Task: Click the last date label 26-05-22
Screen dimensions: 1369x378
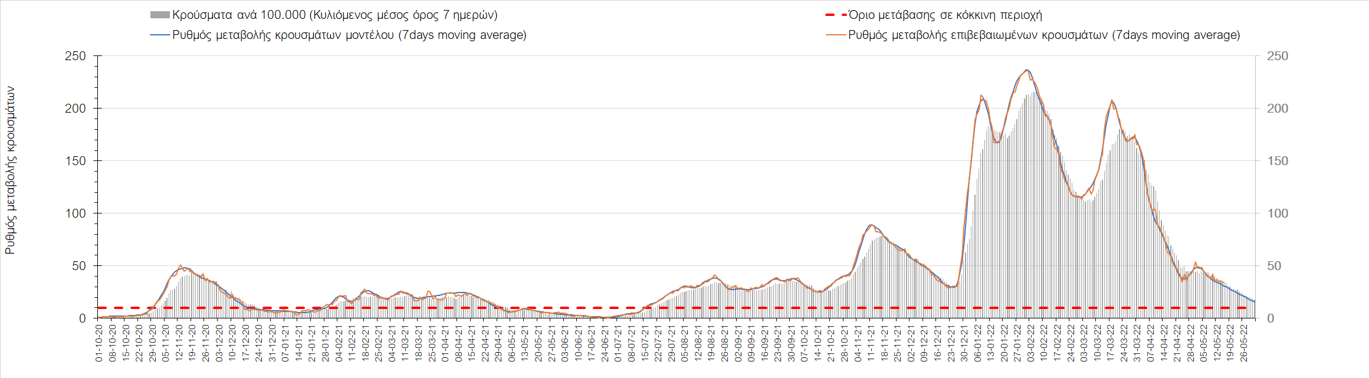Action: [1243, 343]
